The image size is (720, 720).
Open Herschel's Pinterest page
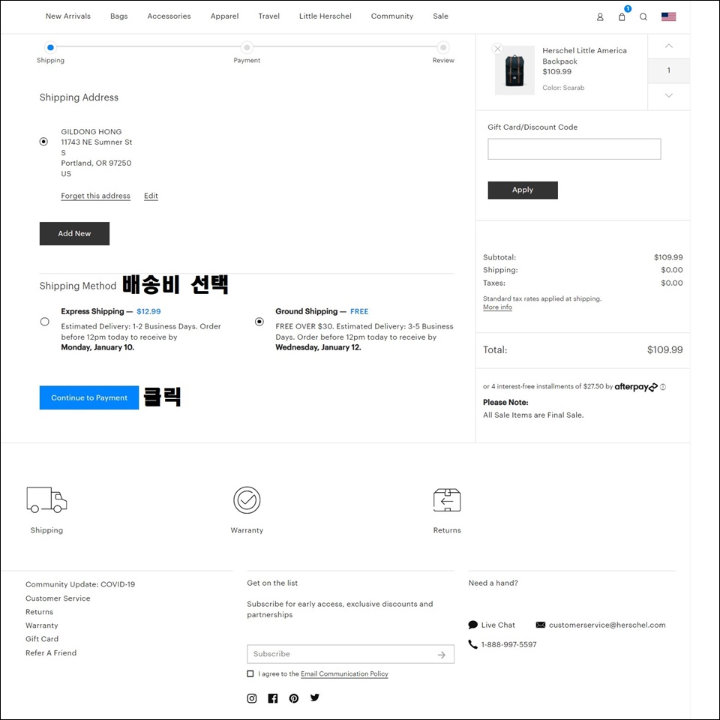pyautogui.click(x=294, y=698)
